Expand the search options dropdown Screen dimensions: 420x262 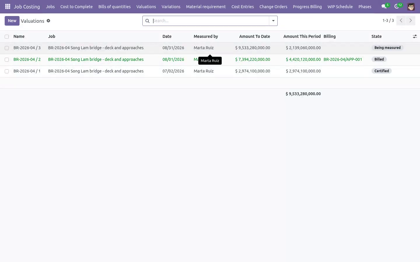[273, 21]
